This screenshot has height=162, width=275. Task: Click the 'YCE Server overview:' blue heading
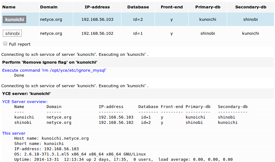(x=25, y=101)
